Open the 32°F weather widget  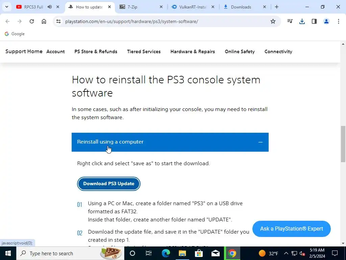coord(268,253)
